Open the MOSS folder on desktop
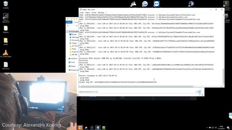Viewport: 232px width, 130px height. pos(6,42)
